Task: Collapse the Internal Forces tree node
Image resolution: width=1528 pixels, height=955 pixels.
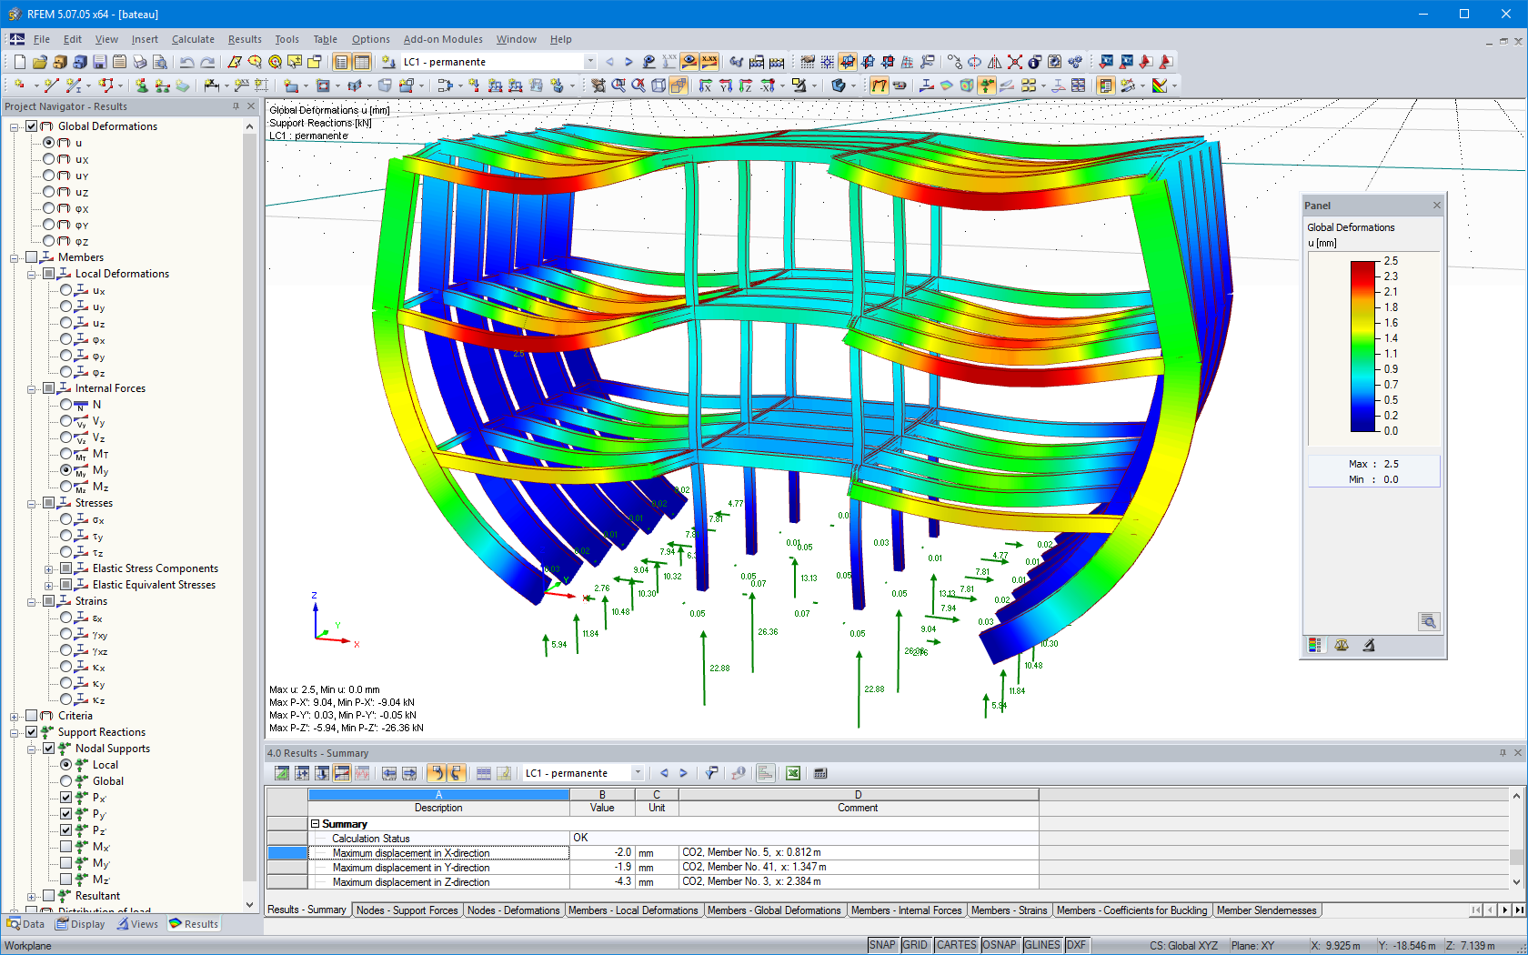Action: pyautogui.click(x=32, y=388)
